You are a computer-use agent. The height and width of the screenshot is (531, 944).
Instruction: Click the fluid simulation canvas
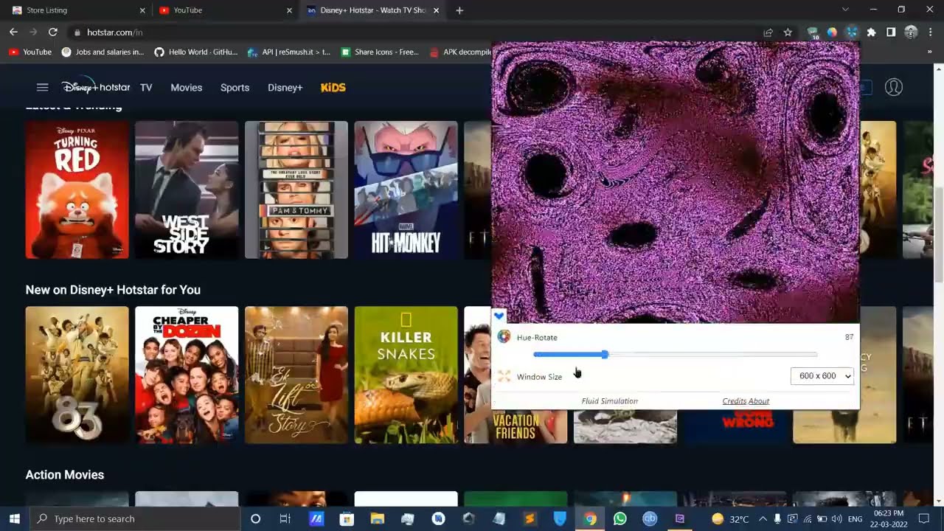[x=676, y=182]
